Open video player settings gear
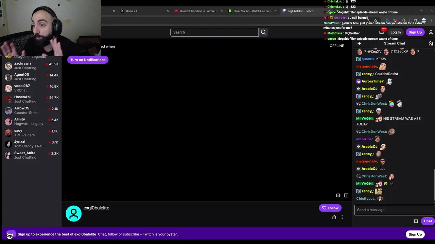The height and width of the screenshot is (244, 435). (338, 196)
